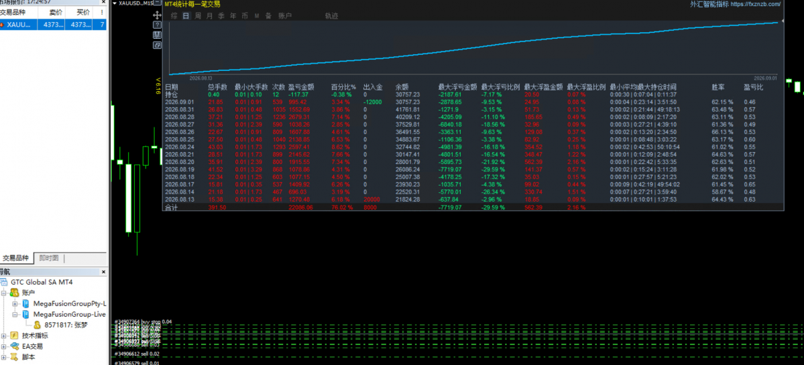
Task: Select the XAUU... row in Market Watch
Action: pos(54,24)
